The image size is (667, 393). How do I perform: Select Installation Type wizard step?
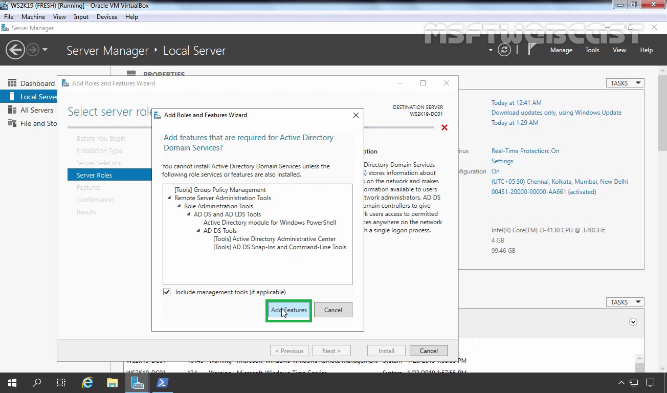click(99, 151)
